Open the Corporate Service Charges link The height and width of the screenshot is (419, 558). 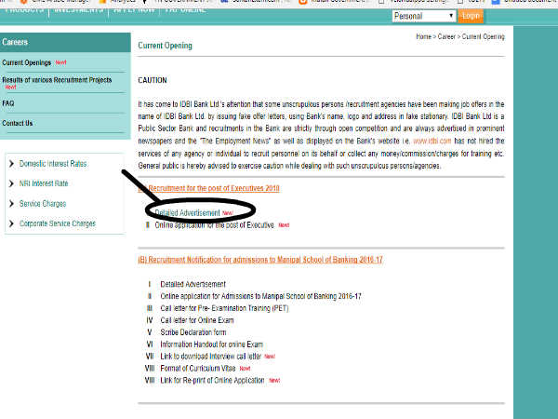point(58,223)
